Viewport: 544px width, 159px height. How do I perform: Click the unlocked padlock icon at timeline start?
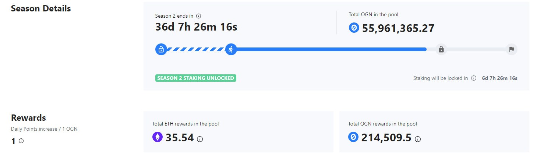(x=161, y=49)
